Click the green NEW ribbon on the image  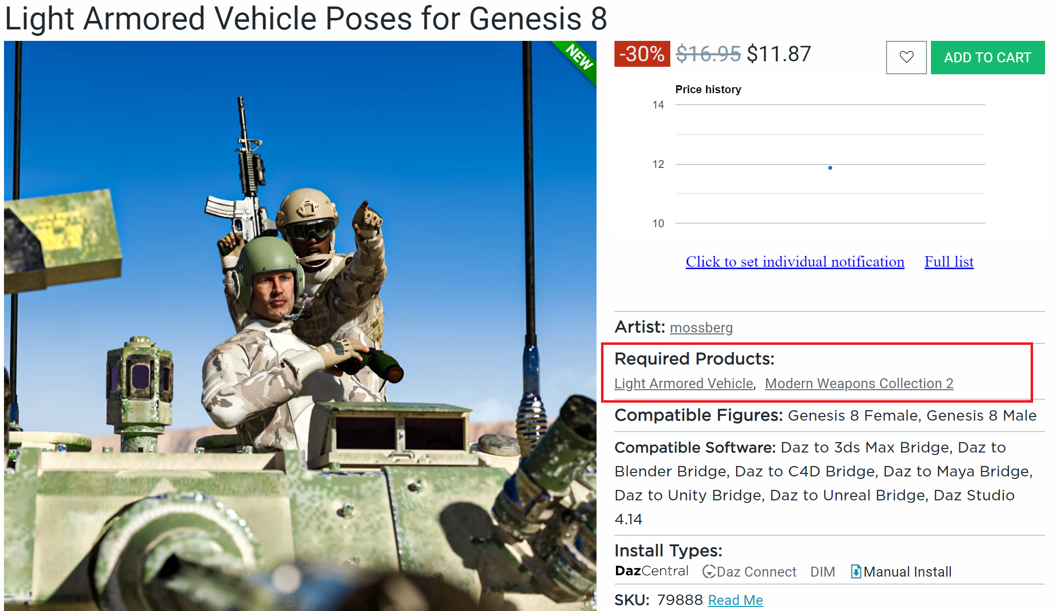pyautogui.click(x=579, y=57)
